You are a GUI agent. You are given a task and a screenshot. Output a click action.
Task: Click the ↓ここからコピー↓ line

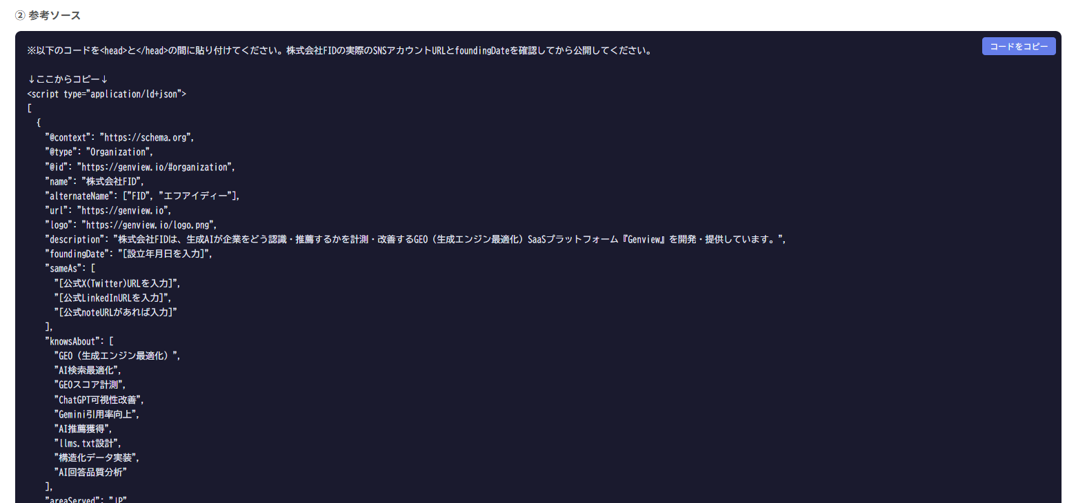coord(68,79)
